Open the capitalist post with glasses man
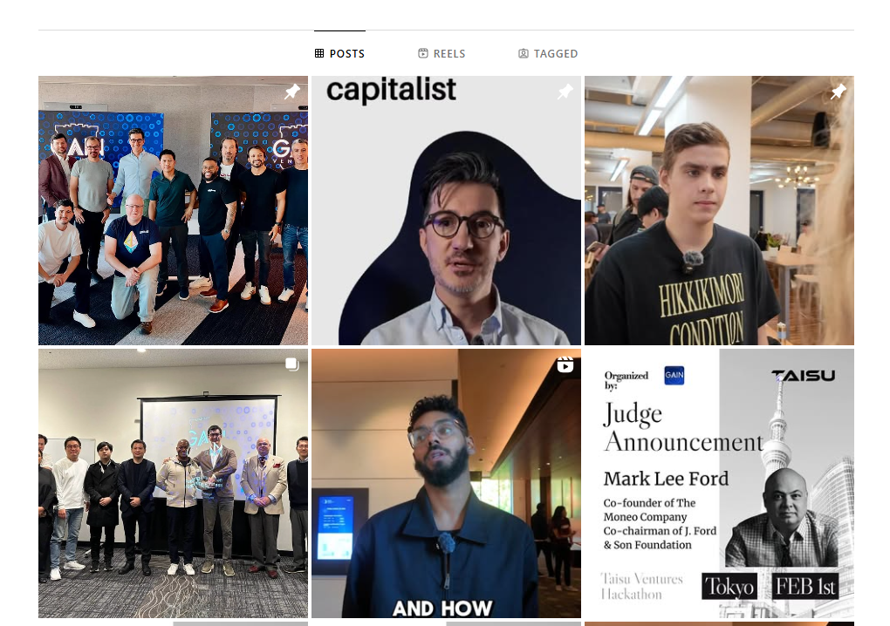 pyautogui.click(x=446, y=210)
